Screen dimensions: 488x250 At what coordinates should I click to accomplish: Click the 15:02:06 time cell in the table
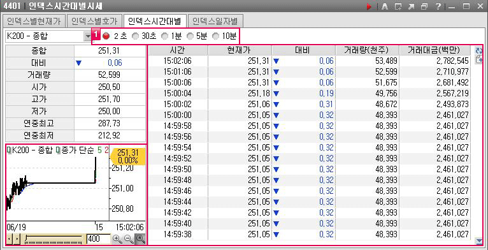coord(178,61)
